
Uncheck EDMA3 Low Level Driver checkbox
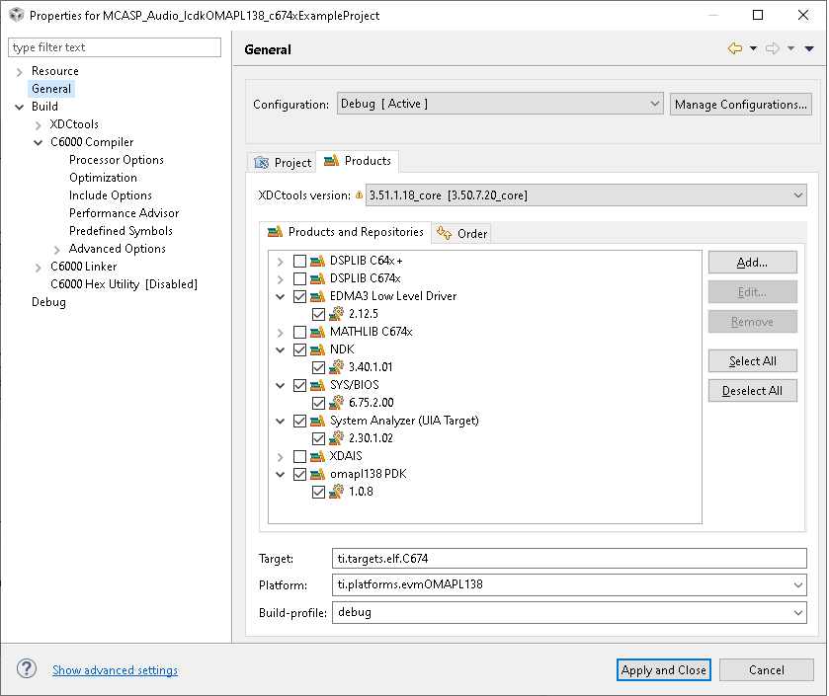click(x=299, y=296)
